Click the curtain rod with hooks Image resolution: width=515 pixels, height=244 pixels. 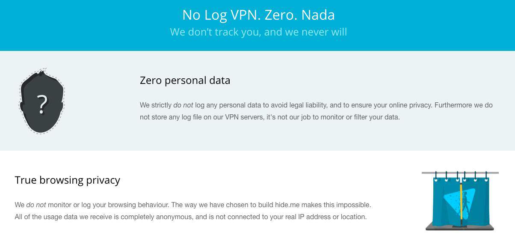tap(460, 173)
